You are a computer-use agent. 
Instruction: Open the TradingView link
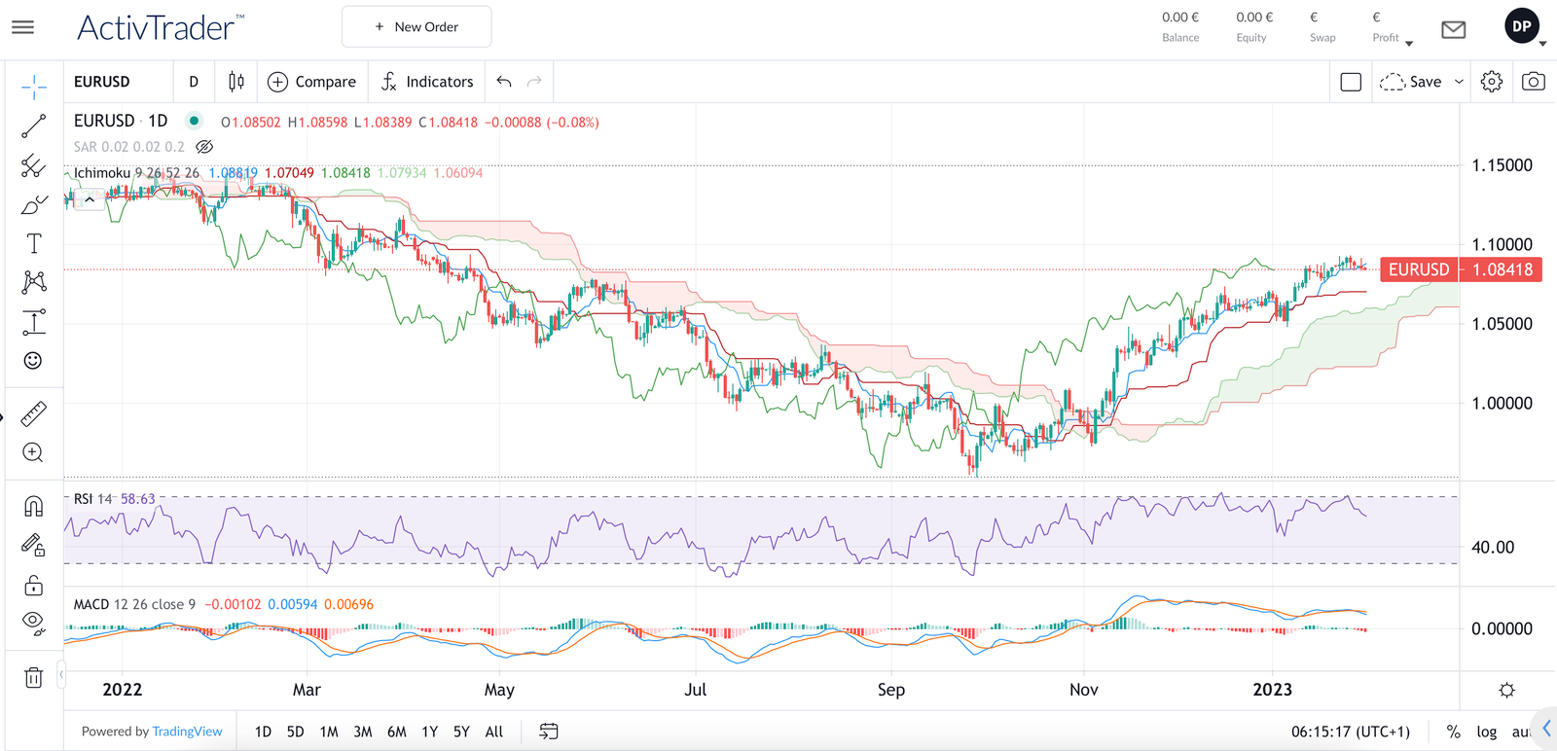(x=187, y=732)
